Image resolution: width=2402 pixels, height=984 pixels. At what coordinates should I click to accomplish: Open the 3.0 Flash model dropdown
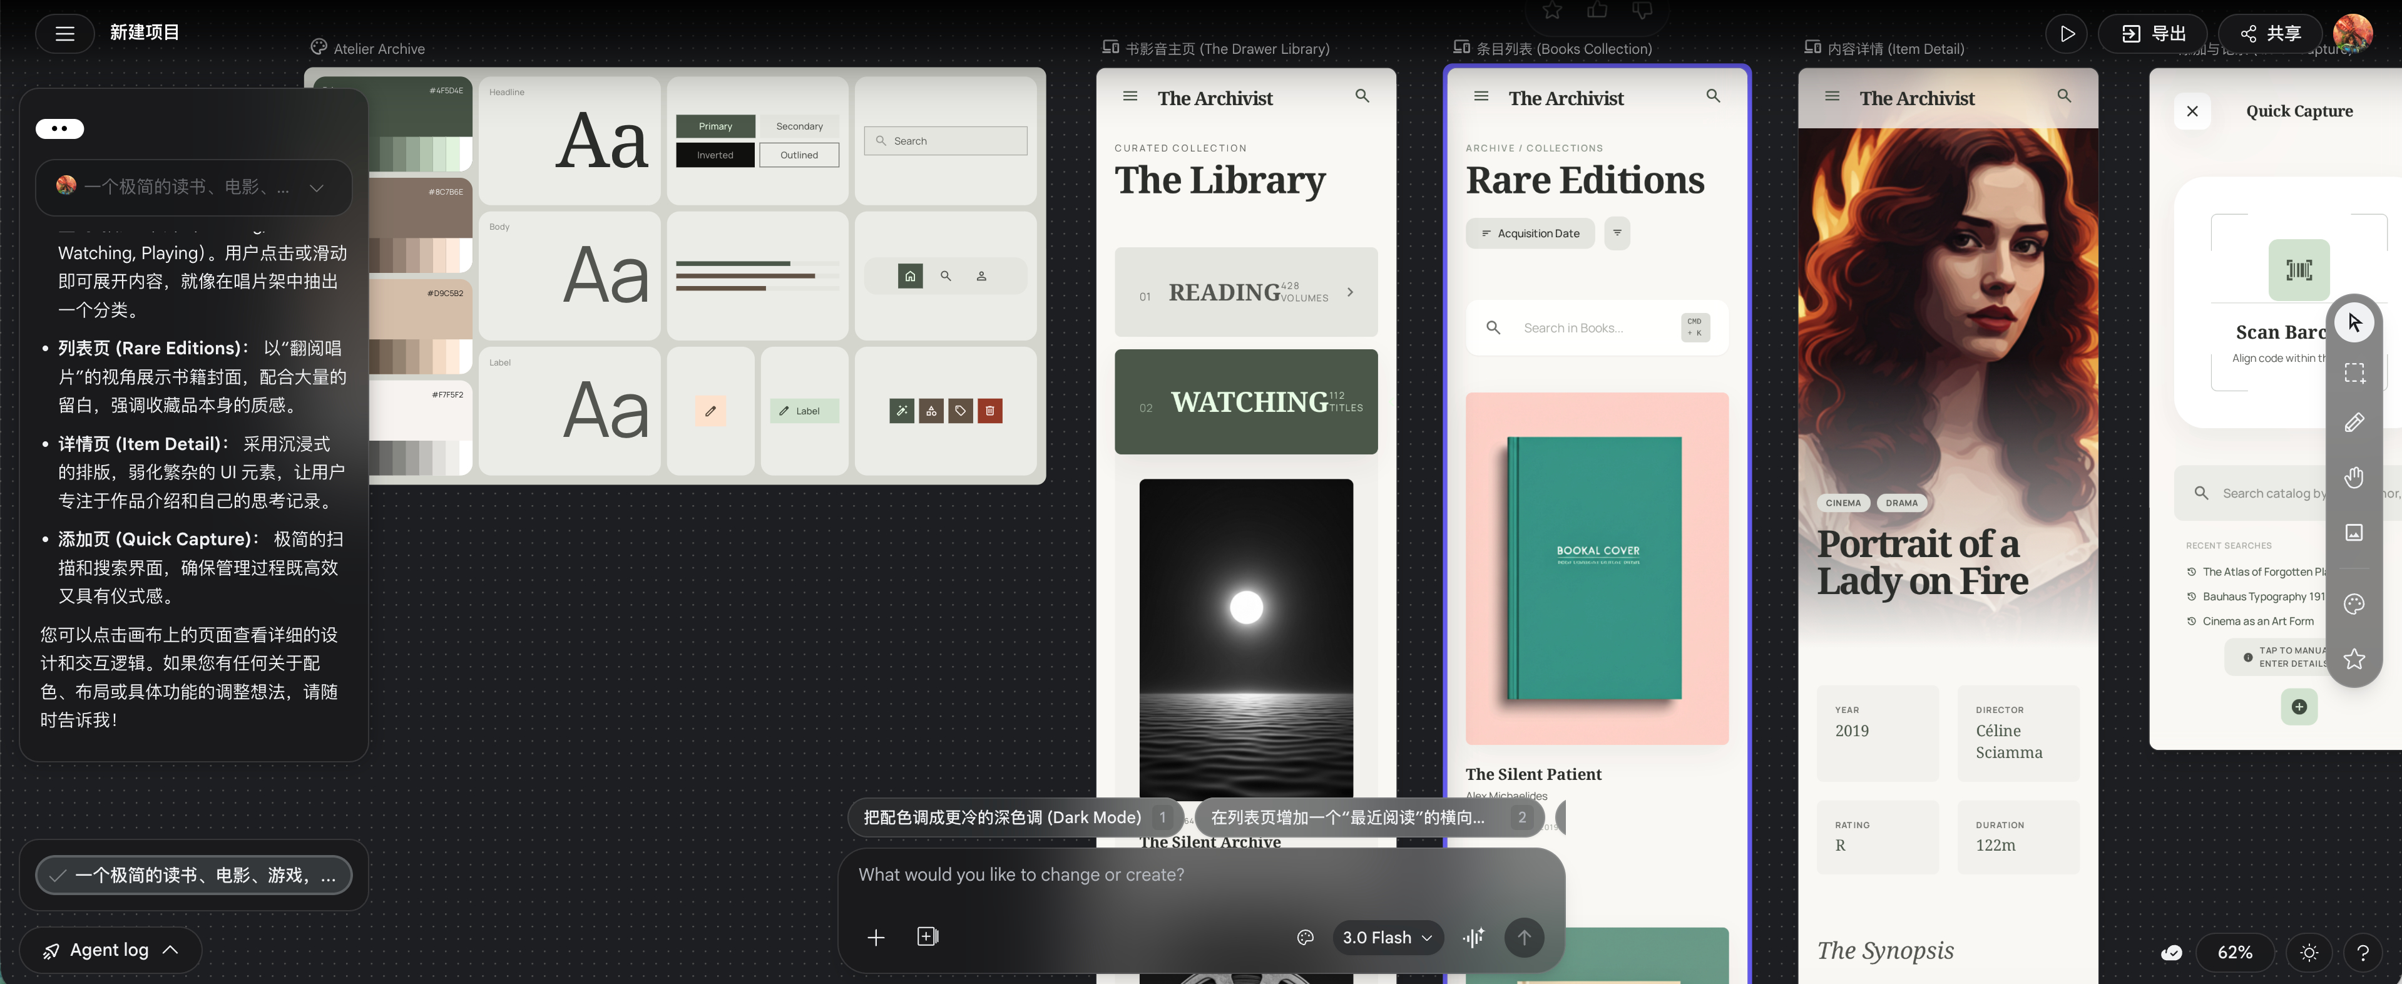point(1386,937)
